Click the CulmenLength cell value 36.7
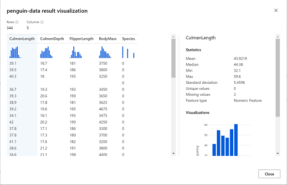The width and height of the screenshot is (287, 185). (x=13, y=89)
